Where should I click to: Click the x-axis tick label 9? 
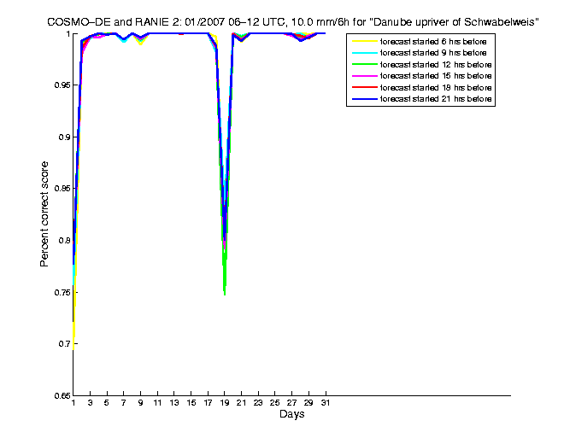[141, 403]
